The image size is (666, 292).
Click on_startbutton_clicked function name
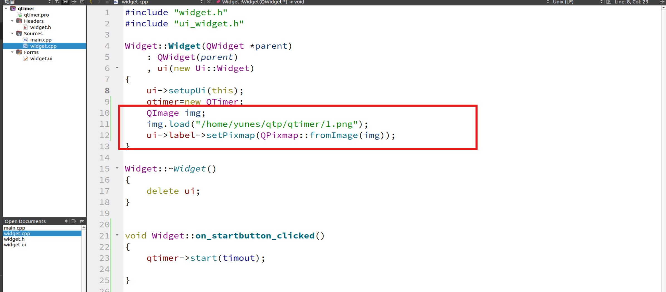pyautogui.click(x=255, y=236)
